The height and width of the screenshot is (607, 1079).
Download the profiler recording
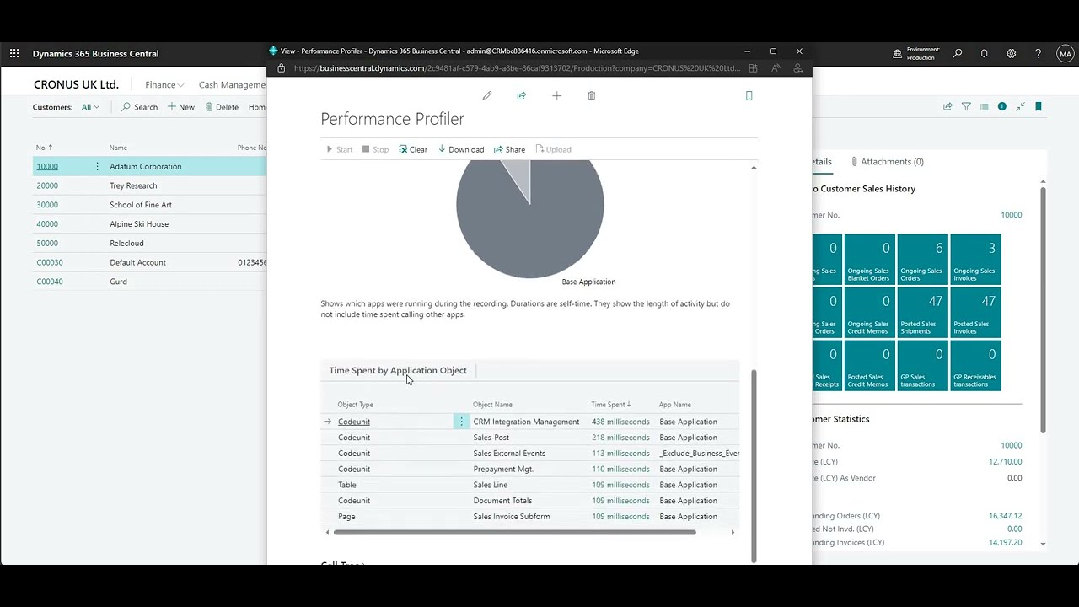click(x=460, y=149)
